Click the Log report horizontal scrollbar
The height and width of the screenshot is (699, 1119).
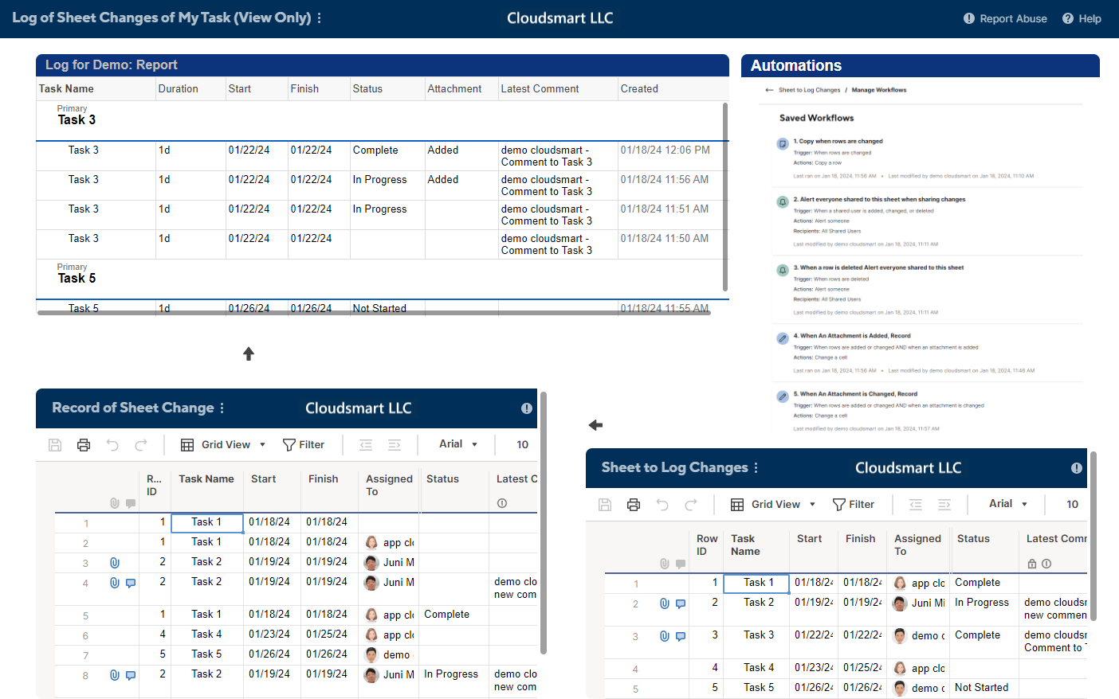click(375, 313)
